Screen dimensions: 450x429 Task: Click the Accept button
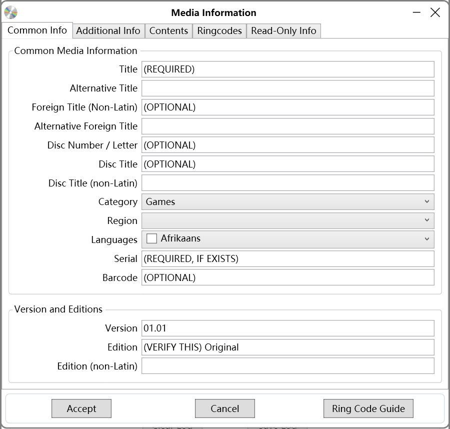(x=81, y=408)
